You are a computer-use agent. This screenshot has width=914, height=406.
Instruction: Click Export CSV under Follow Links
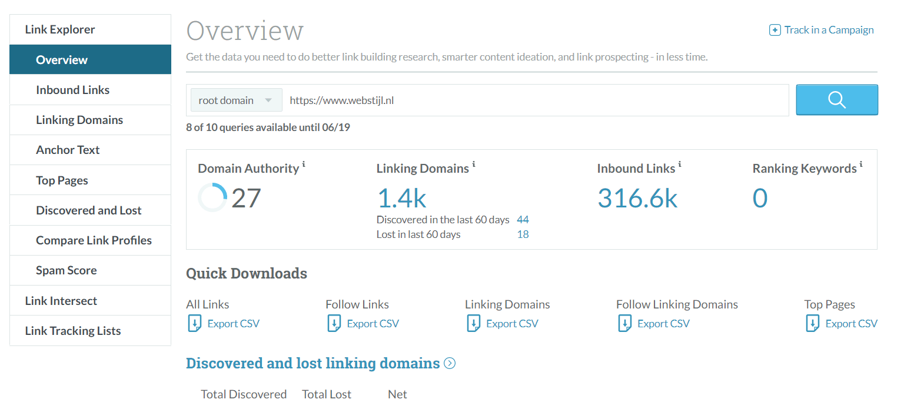373,324
